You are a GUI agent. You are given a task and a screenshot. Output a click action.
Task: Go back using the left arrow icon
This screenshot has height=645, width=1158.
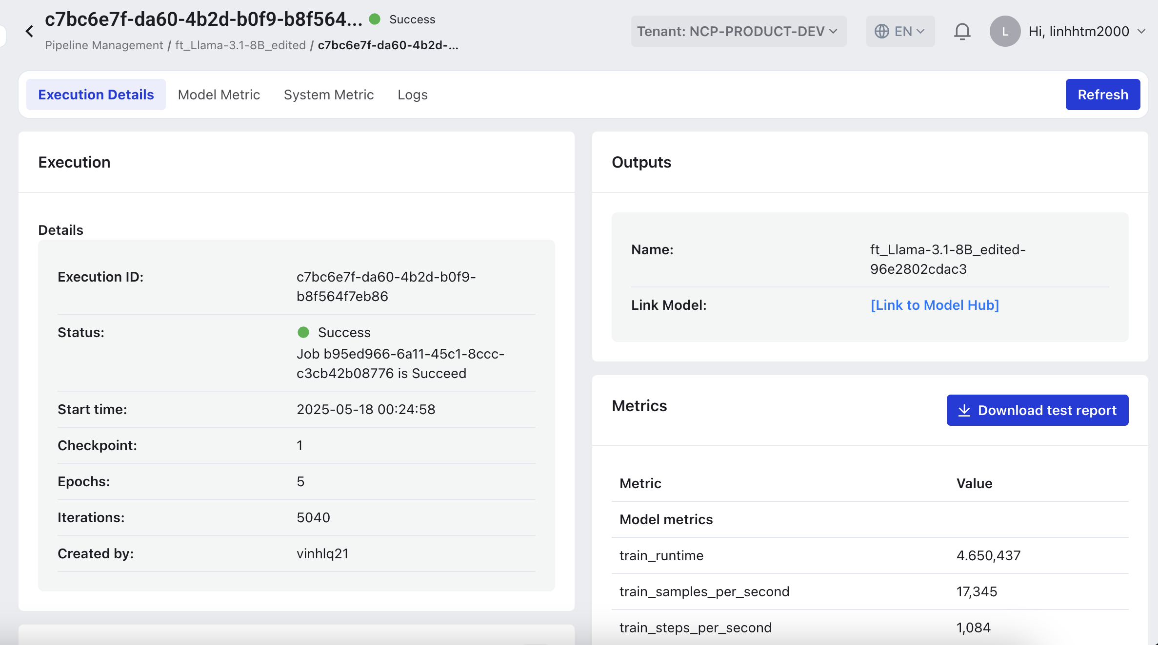coord(29,32)
